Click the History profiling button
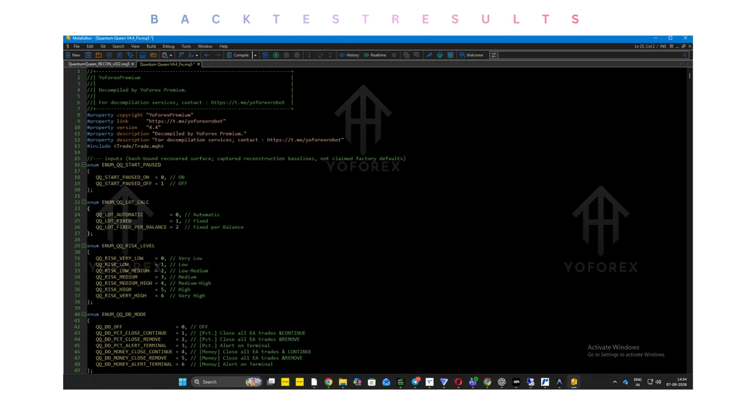 click(349, 55)
